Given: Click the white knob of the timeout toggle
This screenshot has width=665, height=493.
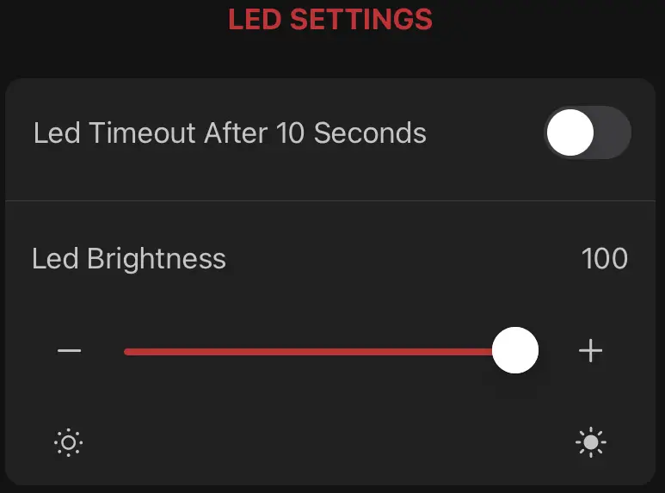Looking at the screenshot, I should coord(570,133).
